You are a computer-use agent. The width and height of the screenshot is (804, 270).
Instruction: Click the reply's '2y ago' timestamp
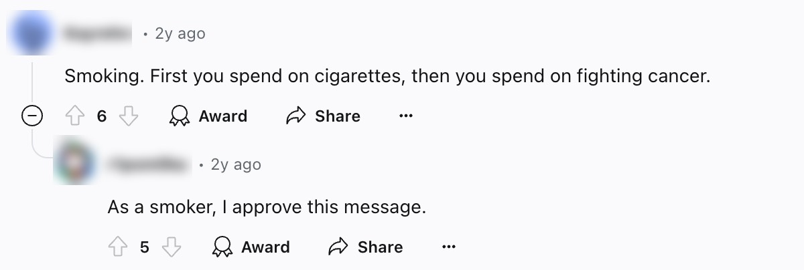236,164
